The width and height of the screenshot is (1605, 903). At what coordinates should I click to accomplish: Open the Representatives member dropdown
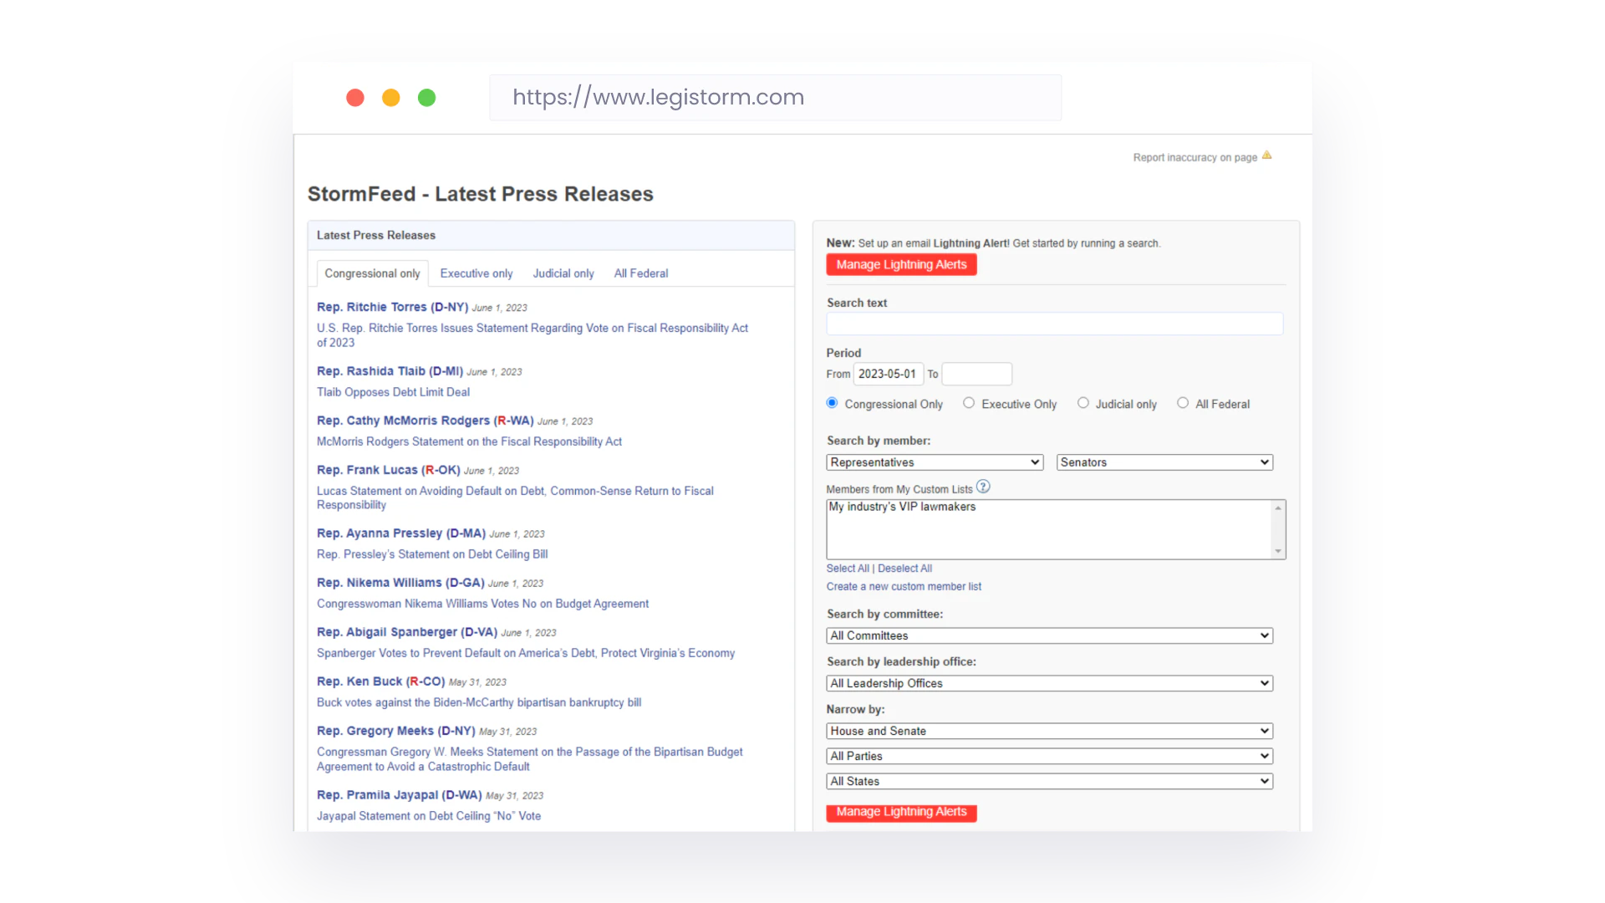(x=934, y=462)
